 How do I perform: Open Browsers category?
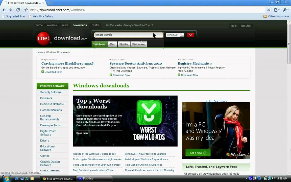point(46,98)
